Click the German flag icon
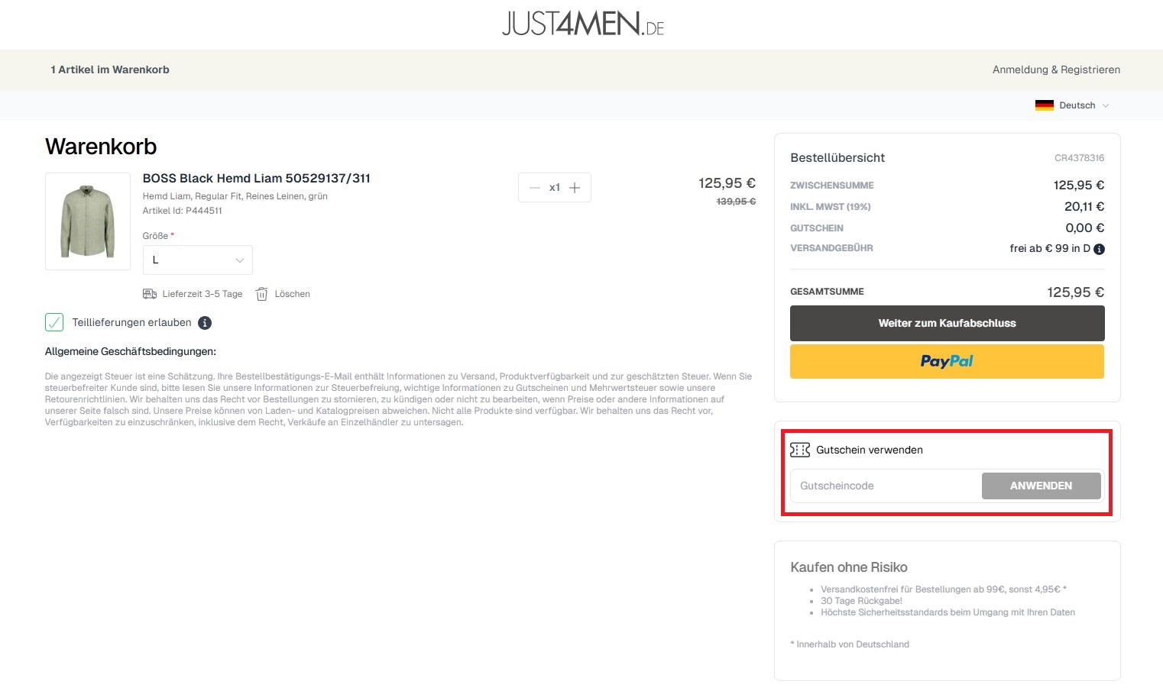Screen dimensions: 1163x694 point(1044,105)
